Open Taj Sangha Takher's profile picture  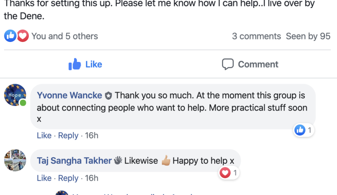click(x=15, y=160)
